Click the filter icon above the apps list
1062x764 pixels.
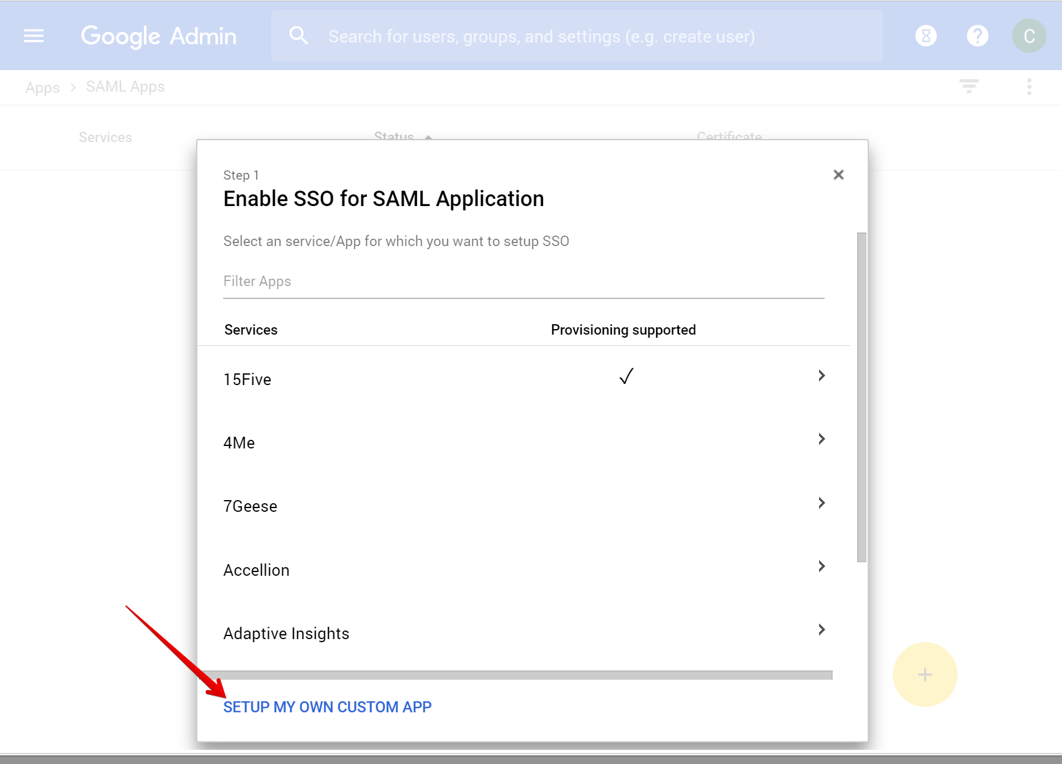(x=969, y=86)
